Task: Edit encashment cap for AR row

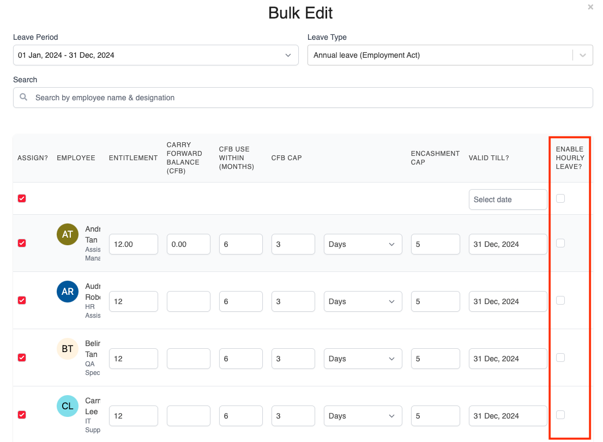Action: tap(435, 301)
